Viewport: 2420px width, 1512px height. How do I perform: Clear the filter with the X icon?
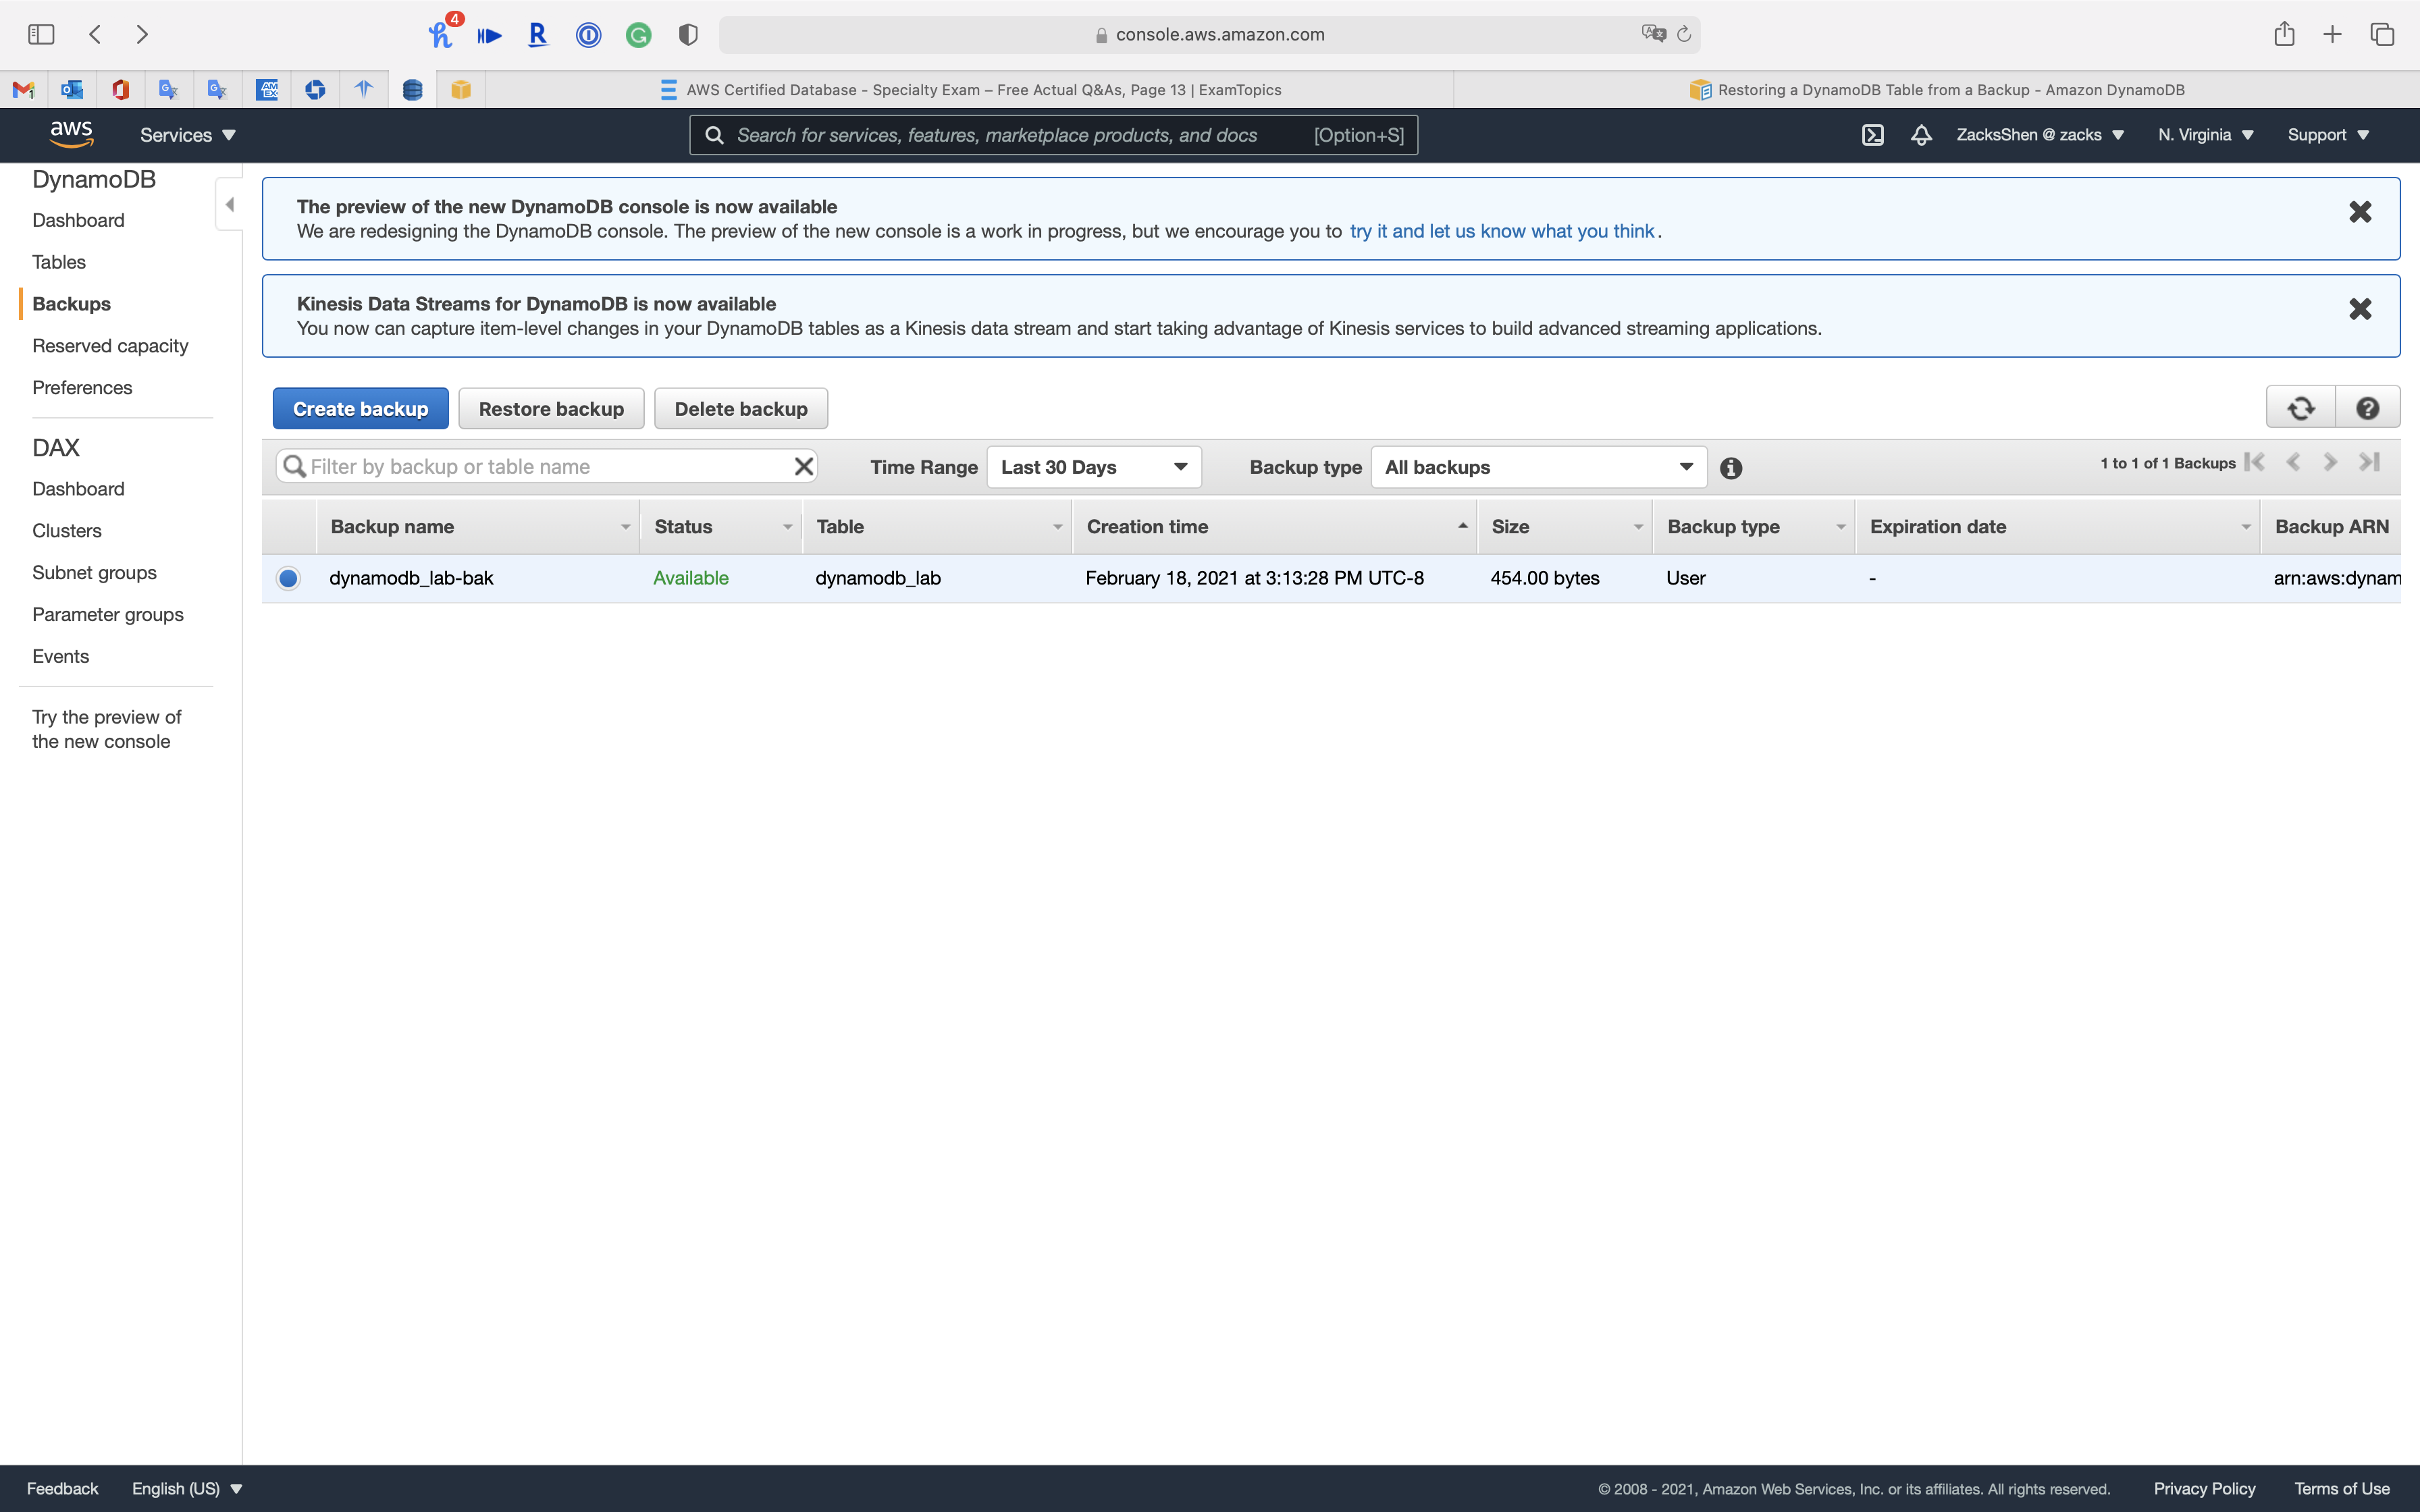point(803,467)
